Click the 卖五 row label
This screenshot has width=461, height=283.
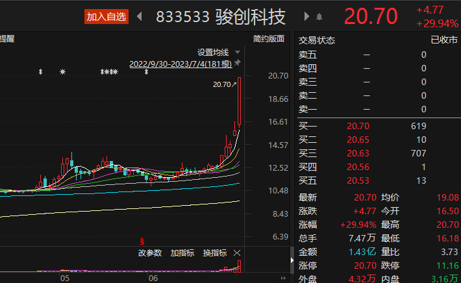pos(308,55)
